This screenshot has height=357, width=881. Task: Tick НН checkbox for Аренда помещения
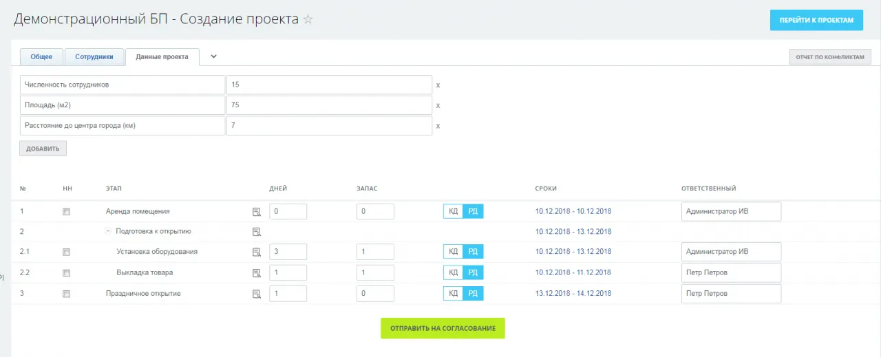(66, 212)
